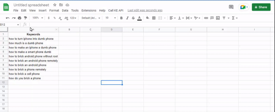This screenshot has height=112, width=275.
Task: Format selection as percent
Action: [x=54, y=18]
